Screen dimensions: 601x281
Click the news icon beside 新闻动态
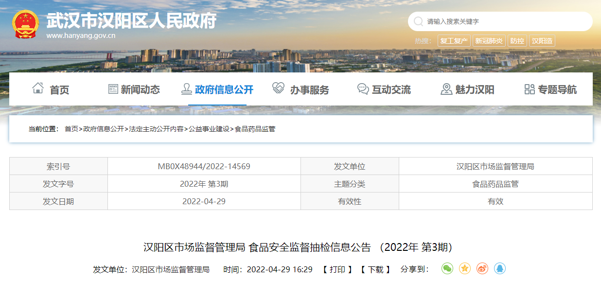[113, 89]
